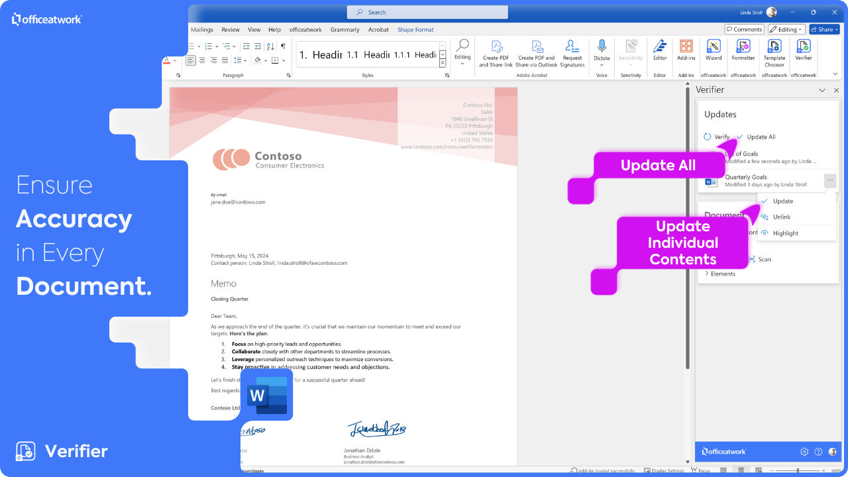Apply the 1. Heading style
848x477 pixels.
[321, 55]
